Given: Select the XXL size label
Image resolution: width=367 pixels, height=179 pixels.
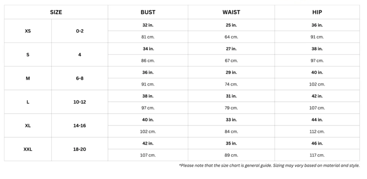Looking at the screenshot, I should tap(28, 149).
